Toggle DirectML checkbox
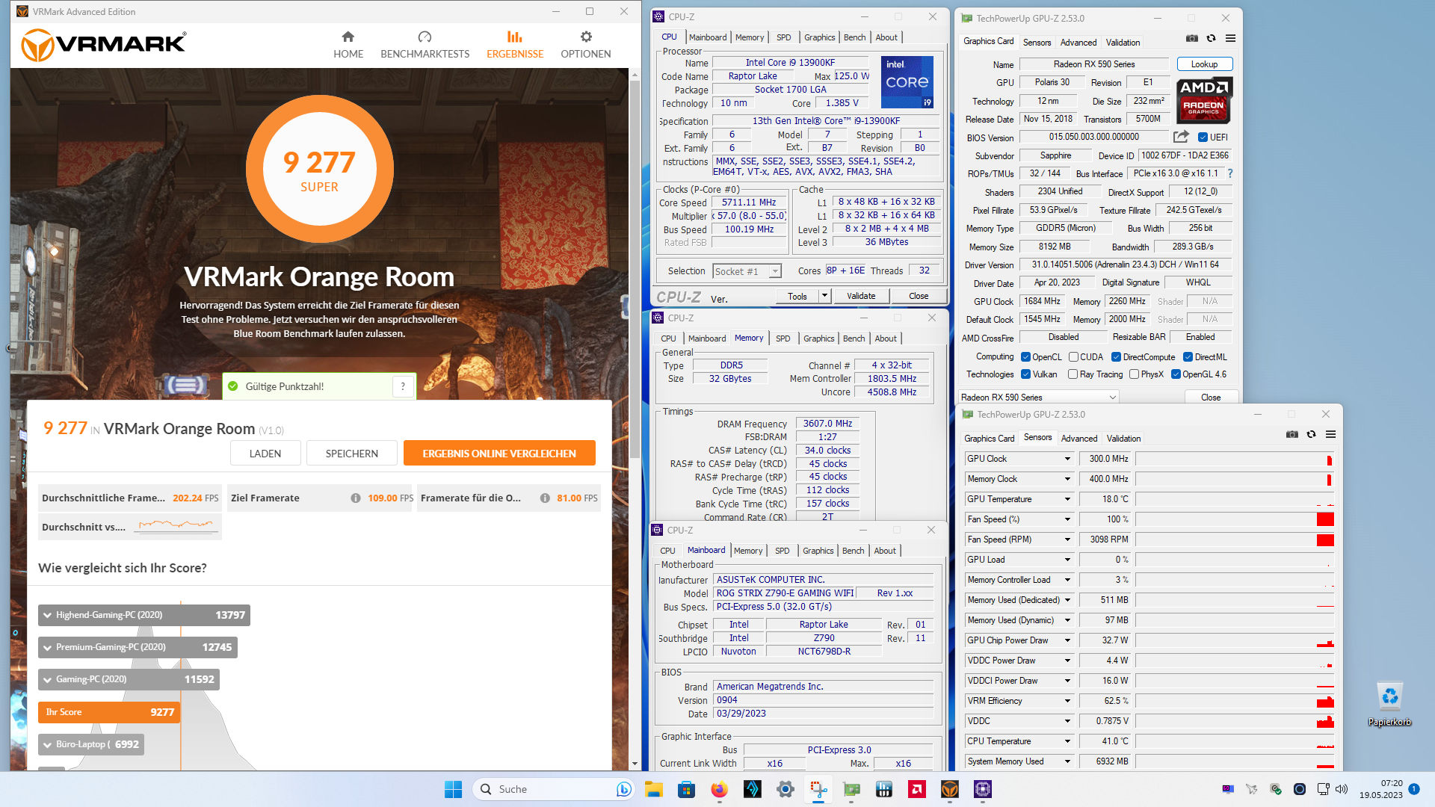 click(1188, 357)
